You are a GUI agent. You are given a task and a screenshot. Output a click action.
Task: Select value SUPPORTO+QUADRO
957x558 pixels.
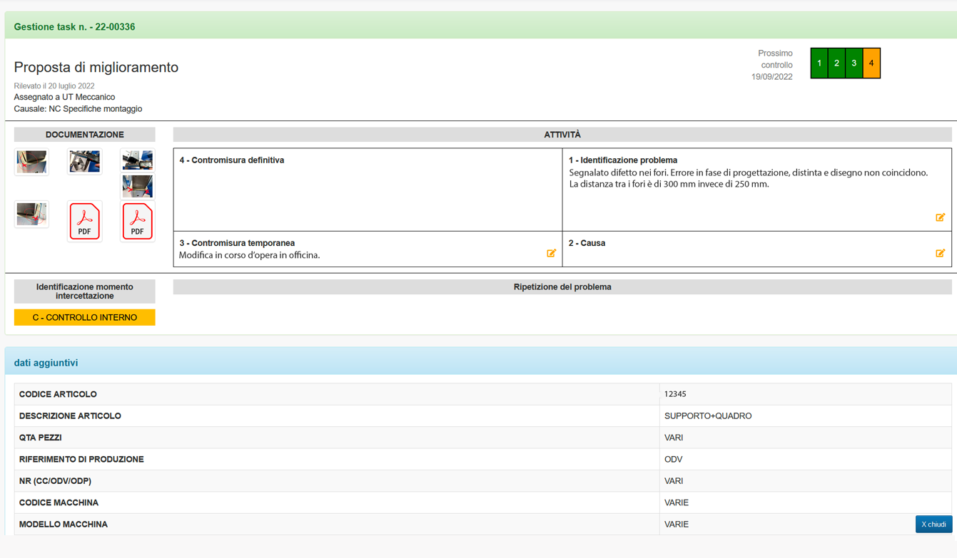[x=708, y=416]
